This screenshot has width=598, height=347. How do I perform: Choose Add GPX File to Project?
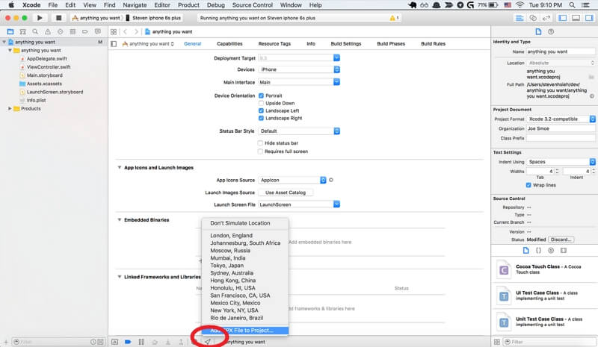(x=245, y=331)
